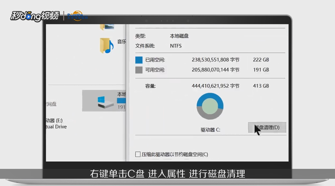
Task: Click the 191 GB free text in properties
Action: pos(261,70)
